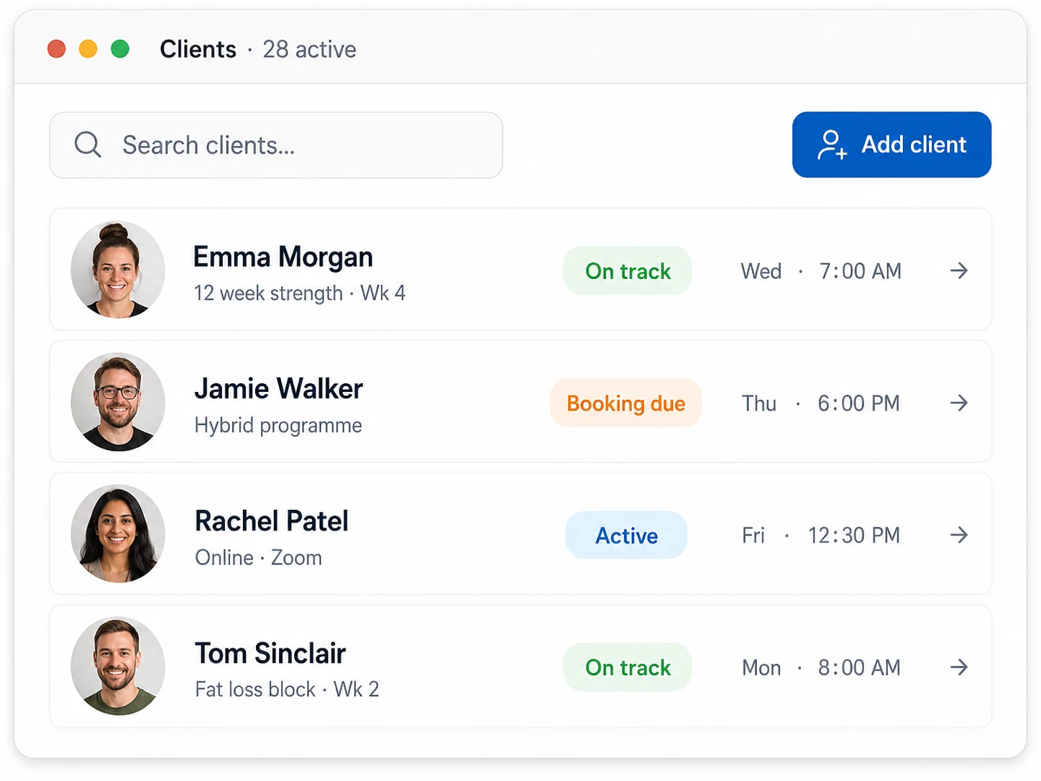The height and width of the screenshot is (781, 1041).
Task: Click the text Fat loss block · Wk 2
Action: tap(287, 690)
